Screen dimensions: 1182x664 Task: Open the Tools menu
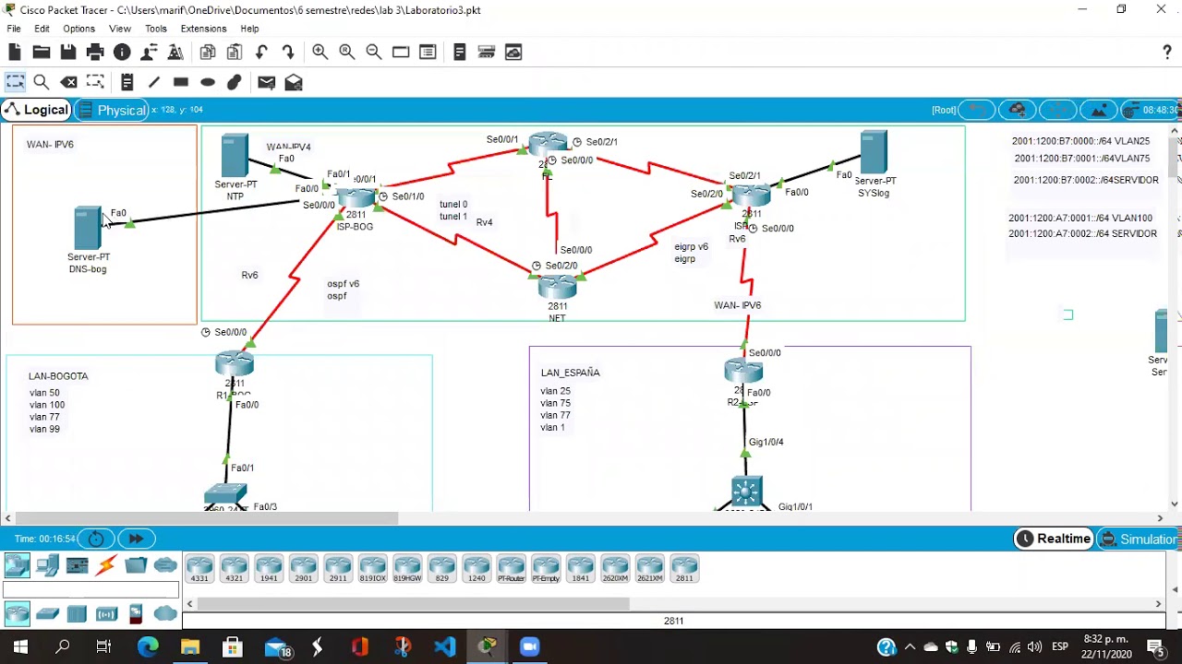pos(156,29)
